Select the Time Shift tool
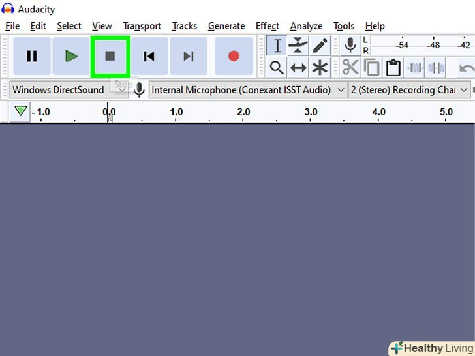Image resolution: width=475 pixels, height=356 pixels. pyautogui.click(x=298, y=68)
